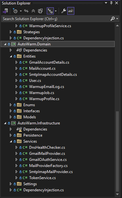The image size is (122, 198).
Task: Open Properties wrench icon
Action: pyautogui.click(x=64, y=11)
